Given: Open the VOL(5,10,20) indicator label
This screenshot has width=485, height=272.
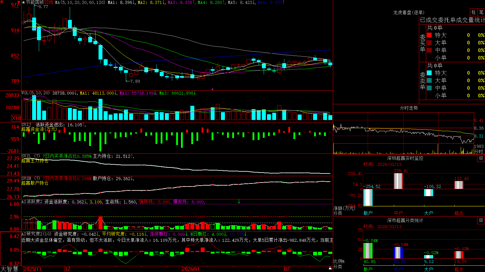Looking at the screenshot, I should (35, 93).
